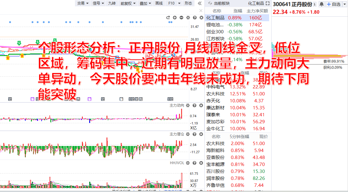348x192 pixels.
Task: Set a price alert with the bell icon
Action: pyautogui.click(x=321, y=4)
